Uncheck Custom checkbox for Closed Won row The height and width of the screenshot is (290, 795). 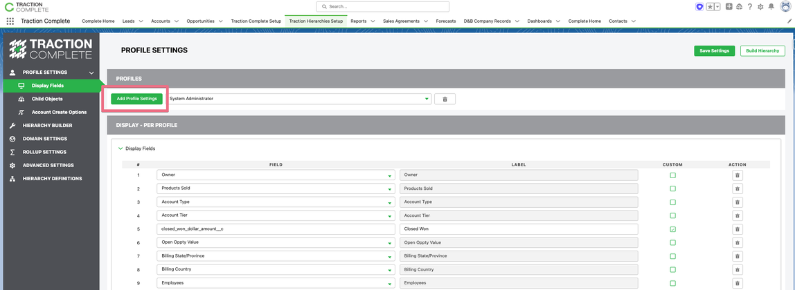click(673, 229)
